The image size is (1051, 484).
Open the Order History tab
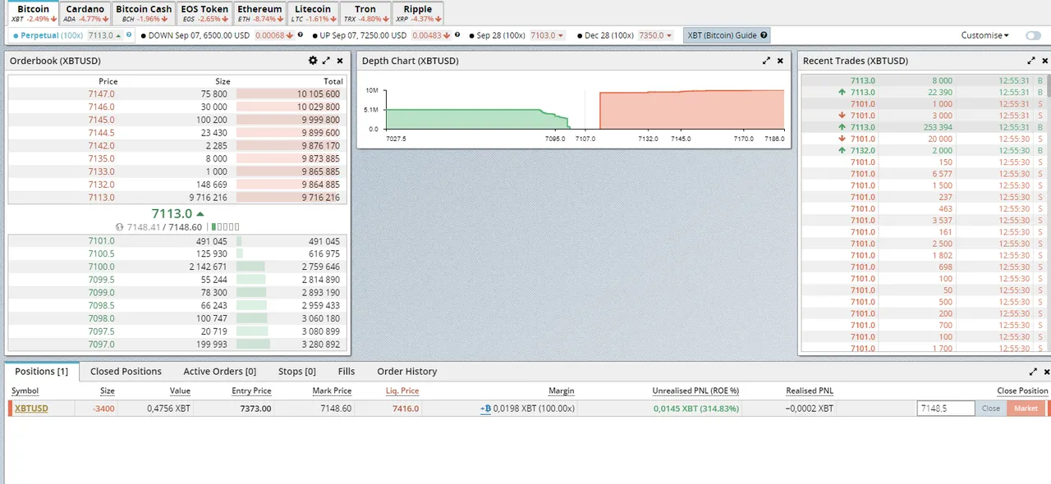(x=407, y=372)
